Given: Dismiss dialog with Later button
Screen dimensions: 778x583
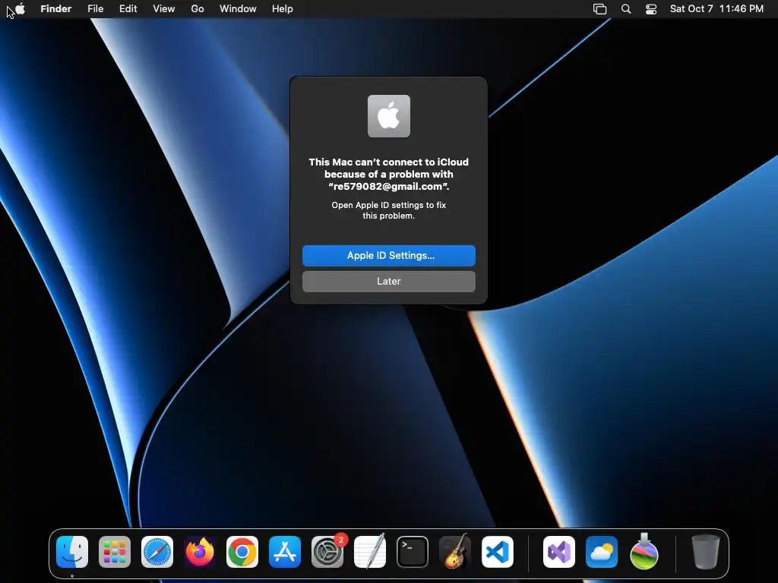Looking at the screenshot, I should [x=388, y=281].
